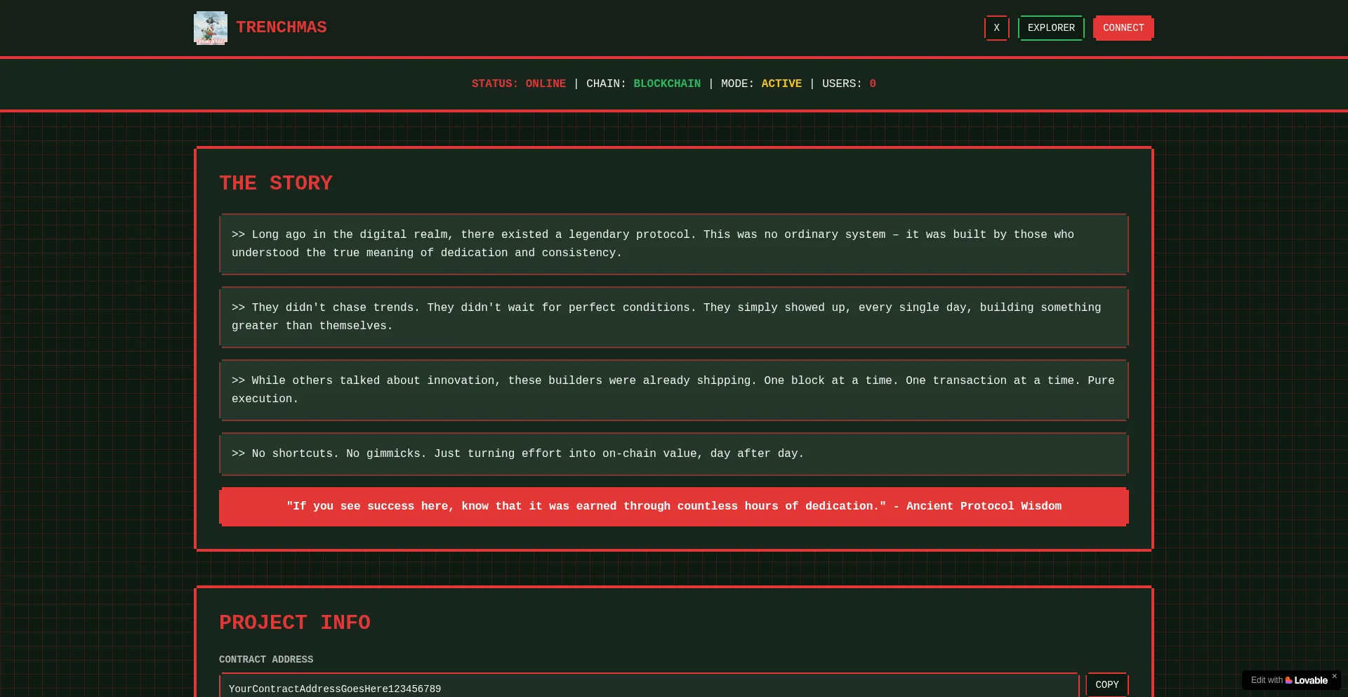Click the Lovable heart logo icon
This screenshot has height=697, width=1348.
tap(1289, 680)
